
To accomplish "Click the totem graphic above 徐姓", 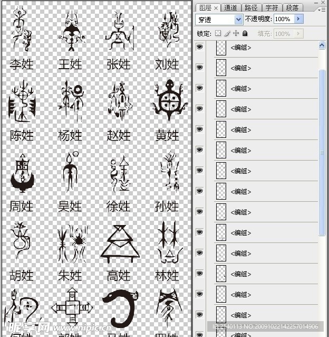I will pos(120,174).
